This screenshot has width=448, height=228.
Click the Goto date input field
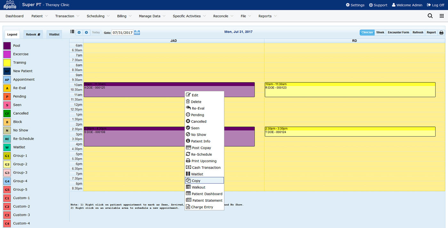coord(122,33)
